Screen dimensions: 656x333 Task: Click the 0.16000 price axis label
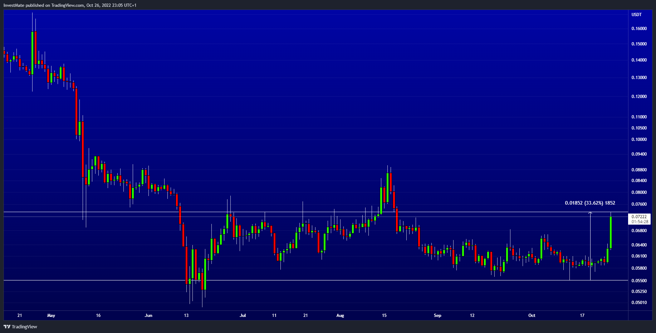pos(639,29)
